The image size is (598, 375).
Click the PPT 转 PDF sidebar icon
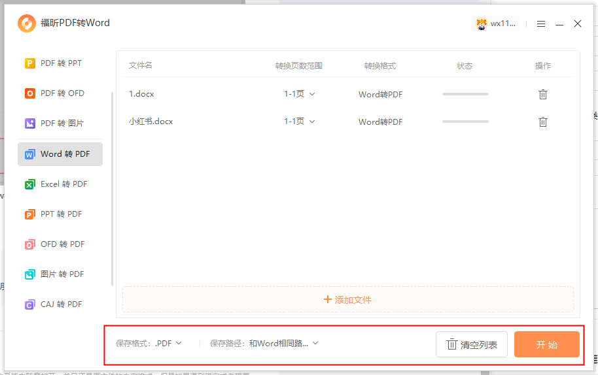click(x=30, y=214)
